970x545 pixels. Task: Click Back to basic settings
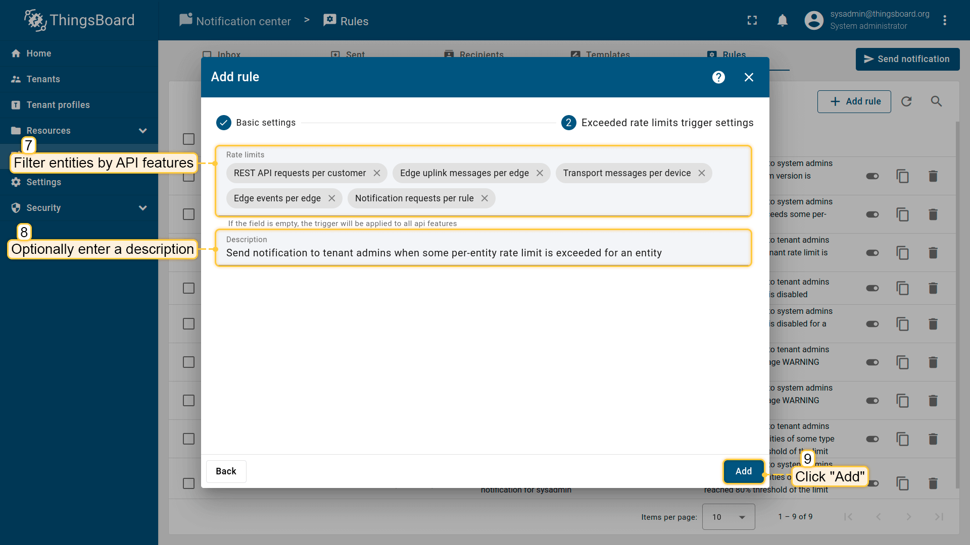point(226,471)
